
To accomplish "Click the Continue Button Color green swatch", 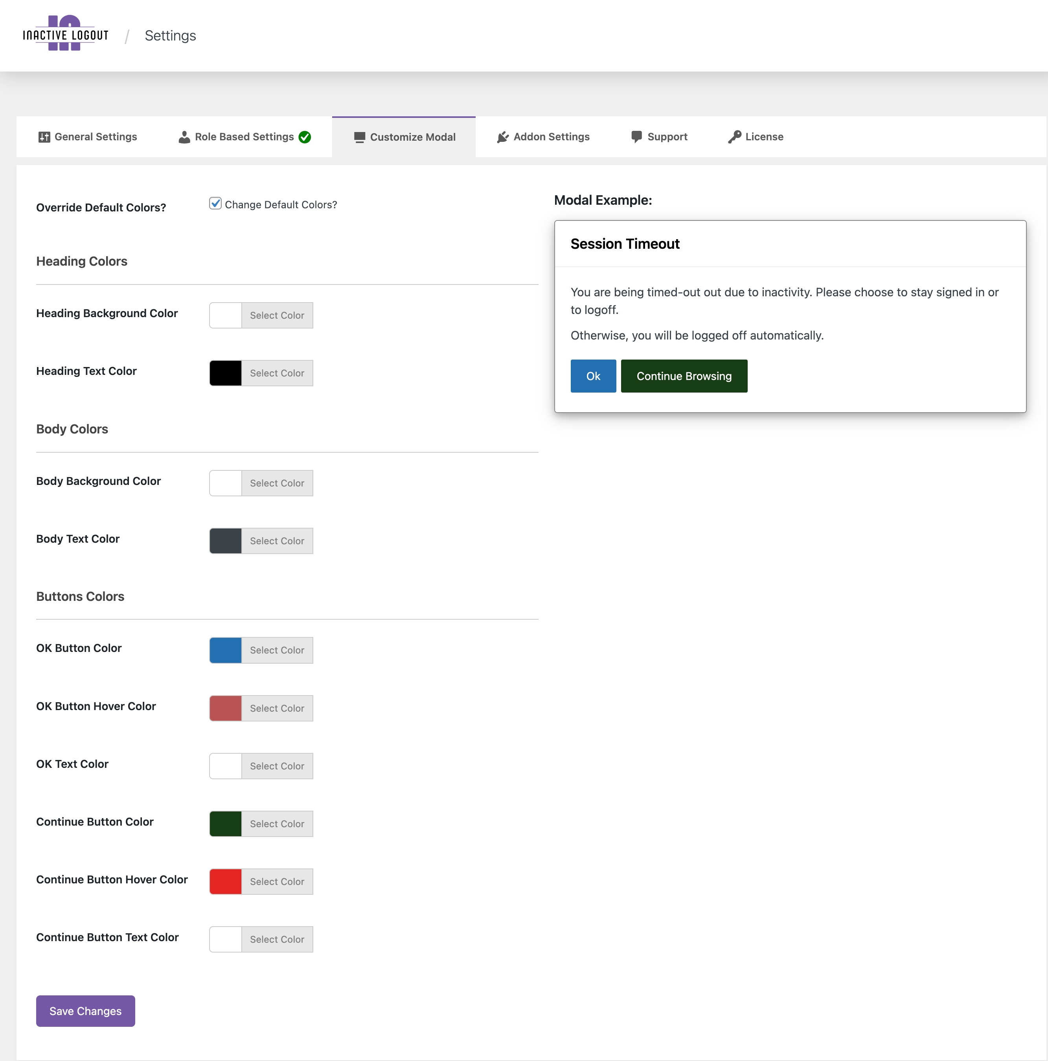I will coord(226,824).
